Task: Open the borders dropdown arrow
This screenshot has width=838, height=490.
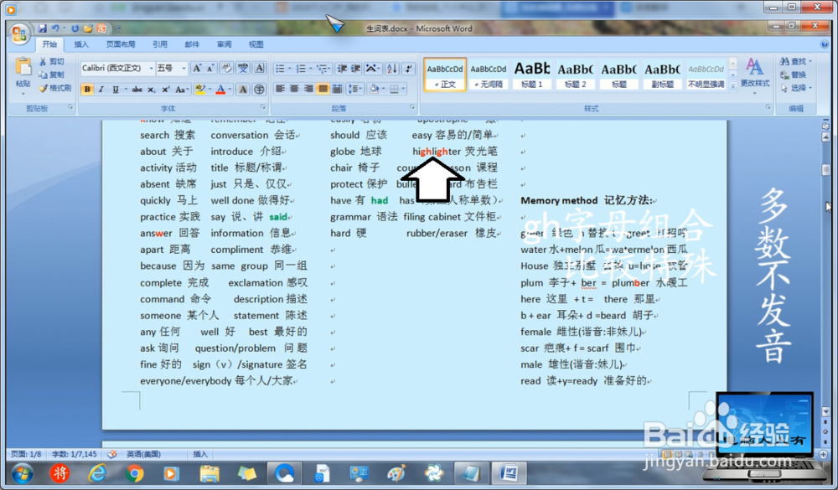Action: 404,89
